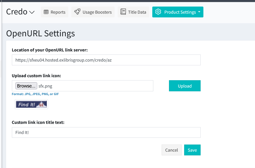Image resolution: width=255 pixels, height=168 pixels.
Task: Click the 'Upload custom link icon' label
Action: 36,76
